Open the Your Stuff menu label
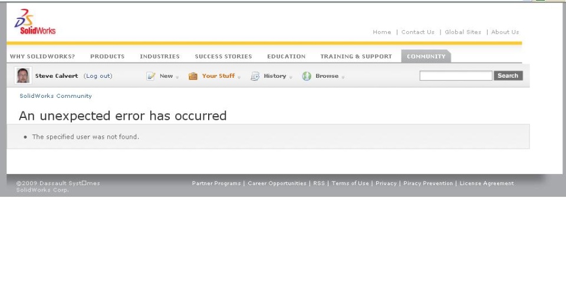The width and height of the screenshot is (566, 283). pos(218,76)
